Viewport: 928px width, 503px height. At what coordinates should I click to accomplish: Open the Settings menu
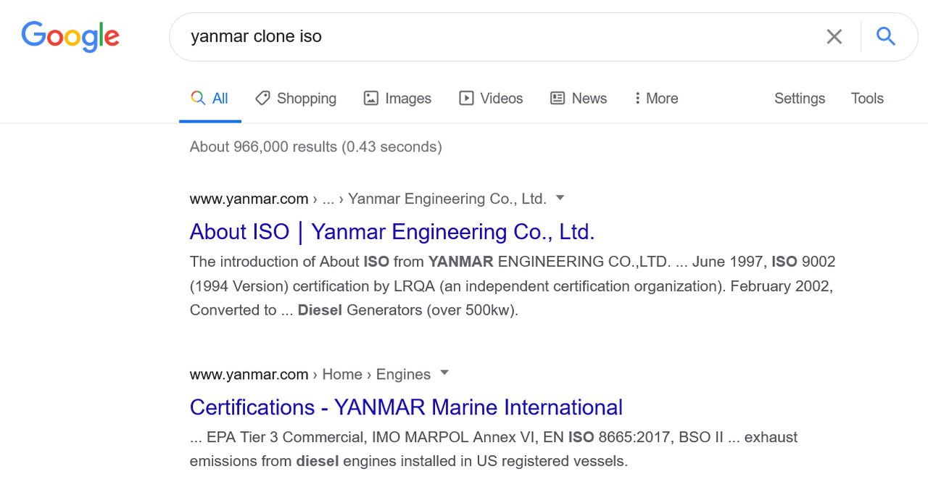[x=800, y=99]
